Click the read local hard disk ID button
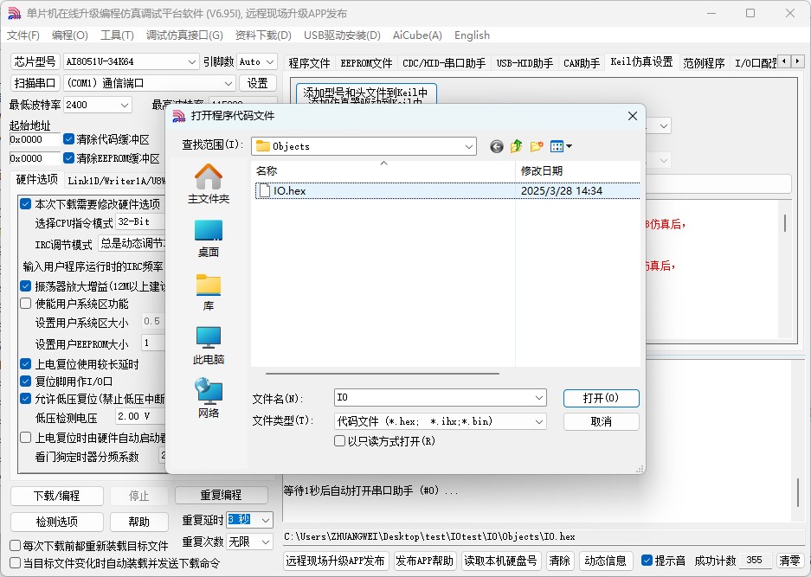This screenshot has height=577, width=811. tap(500, 561)
